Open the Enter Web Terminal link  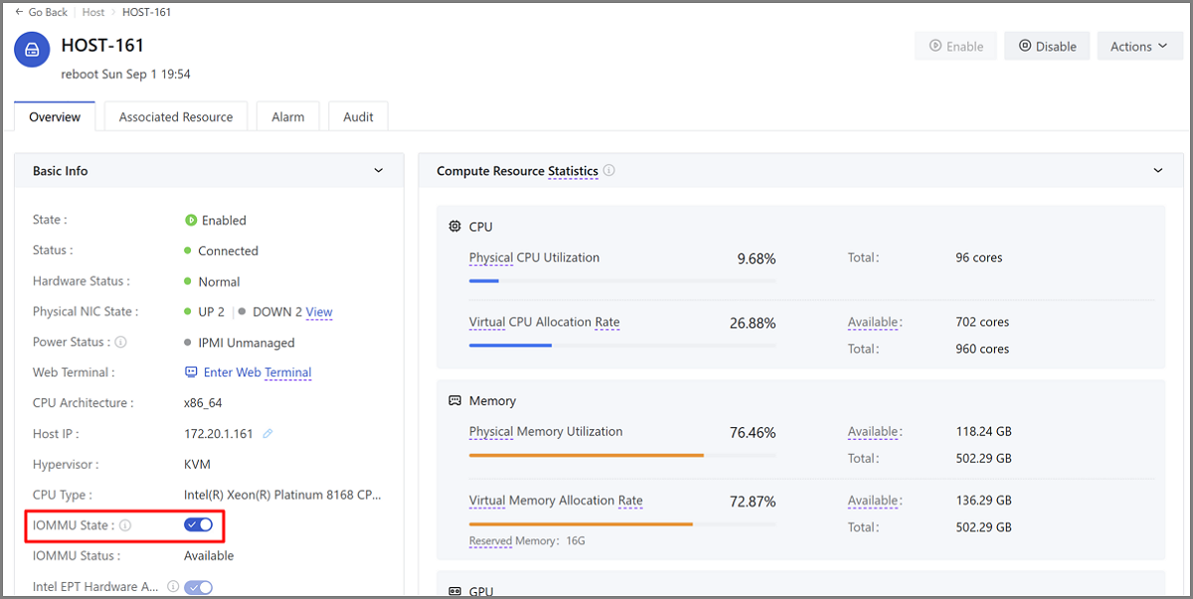click(x=256, y=373)
